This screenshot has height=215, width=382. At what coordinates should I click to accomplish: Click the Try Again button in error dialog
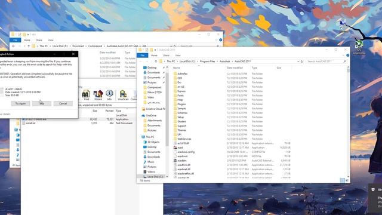(x=20, y=103)
